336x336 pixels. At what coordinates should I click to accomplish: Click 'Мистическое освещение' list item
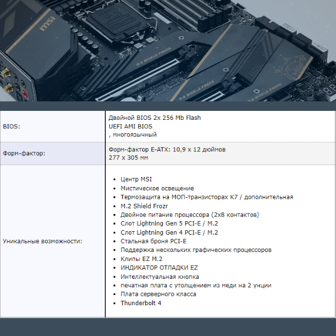157,188
